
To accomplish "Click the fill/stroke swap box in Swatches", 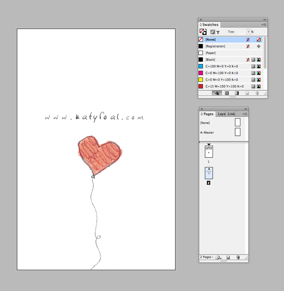I will (203, 32).
